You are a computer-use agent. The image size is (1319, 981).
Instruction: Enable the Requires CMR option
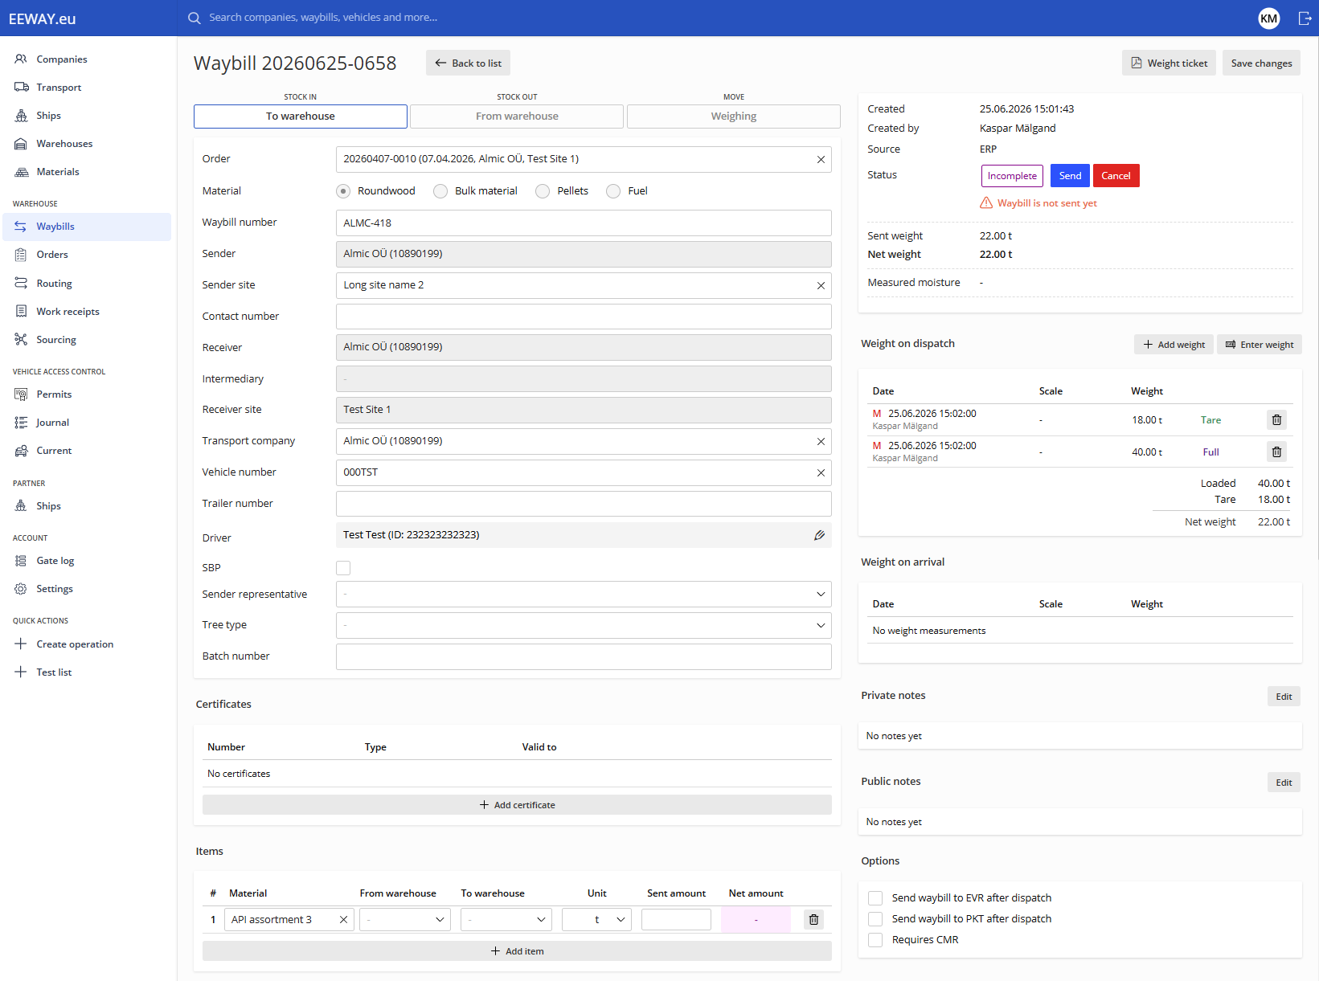875,939
